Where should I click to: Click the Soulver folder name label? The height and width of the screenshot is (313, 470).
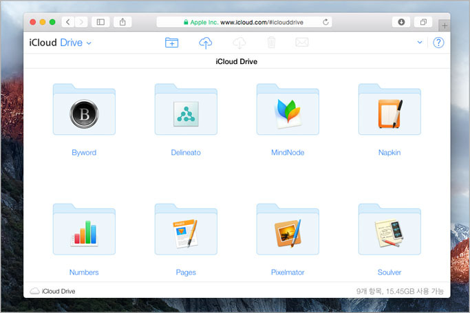coord(389,272)
